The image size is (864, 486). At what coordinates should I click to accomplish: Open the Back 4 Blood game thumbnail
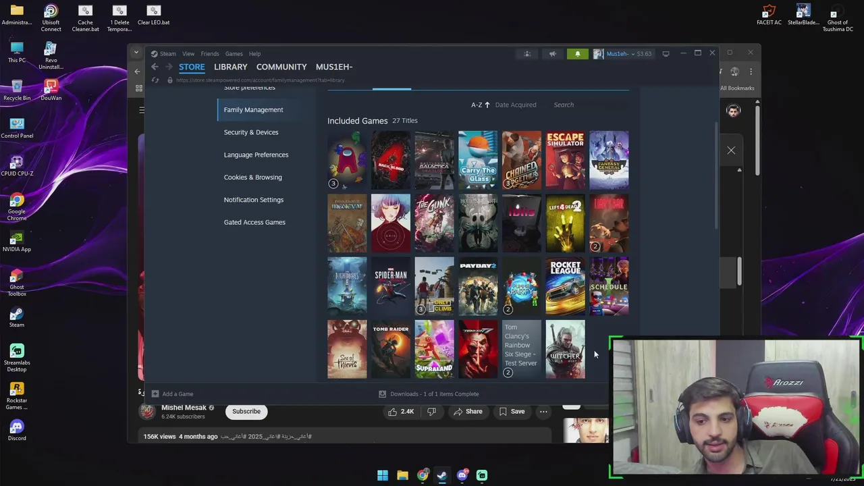coord(391,160)
